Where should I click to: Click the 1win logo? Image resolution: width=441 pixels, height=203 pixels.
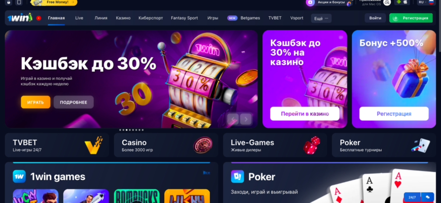coord(20,18)
